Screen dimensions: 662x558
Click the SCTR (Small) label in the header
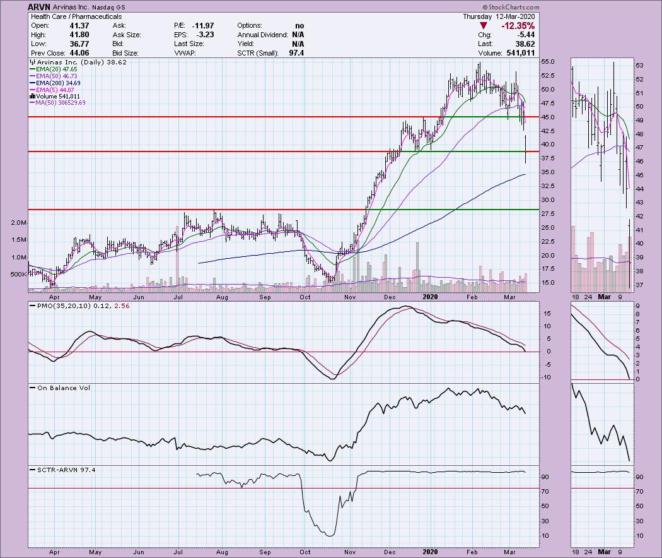point(258,53)
